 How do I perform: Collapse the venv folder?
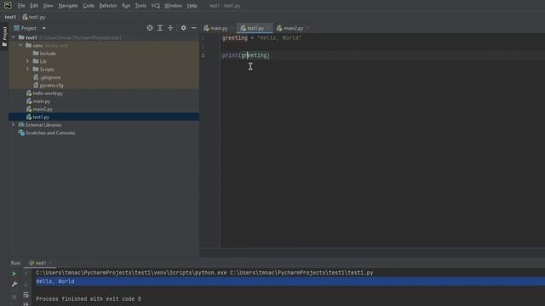click(x=20, y=45)
